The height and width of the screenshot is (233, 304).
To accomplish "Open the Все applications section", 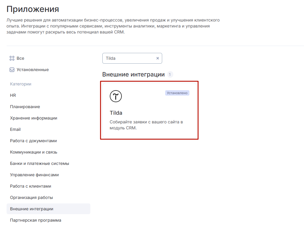I will 20,58.
